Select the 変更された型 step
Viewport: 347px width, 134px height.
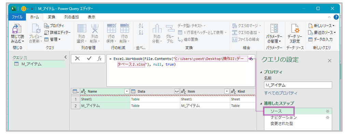298,124
